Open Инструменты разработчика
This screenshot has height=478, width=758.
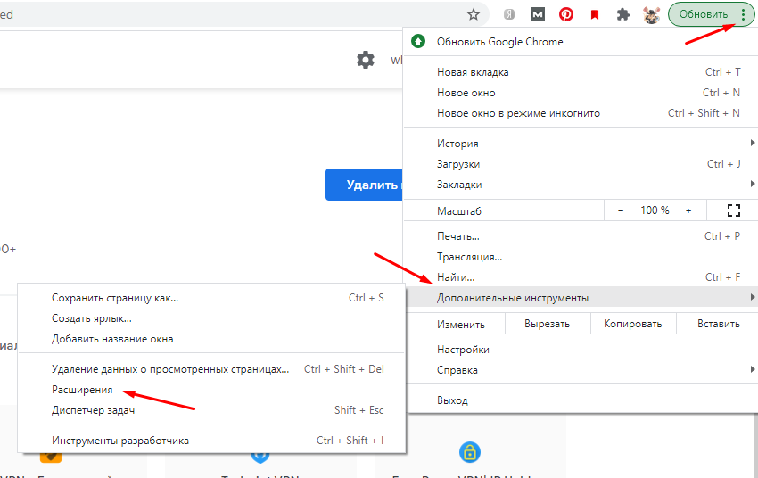(x=211, y=441)
